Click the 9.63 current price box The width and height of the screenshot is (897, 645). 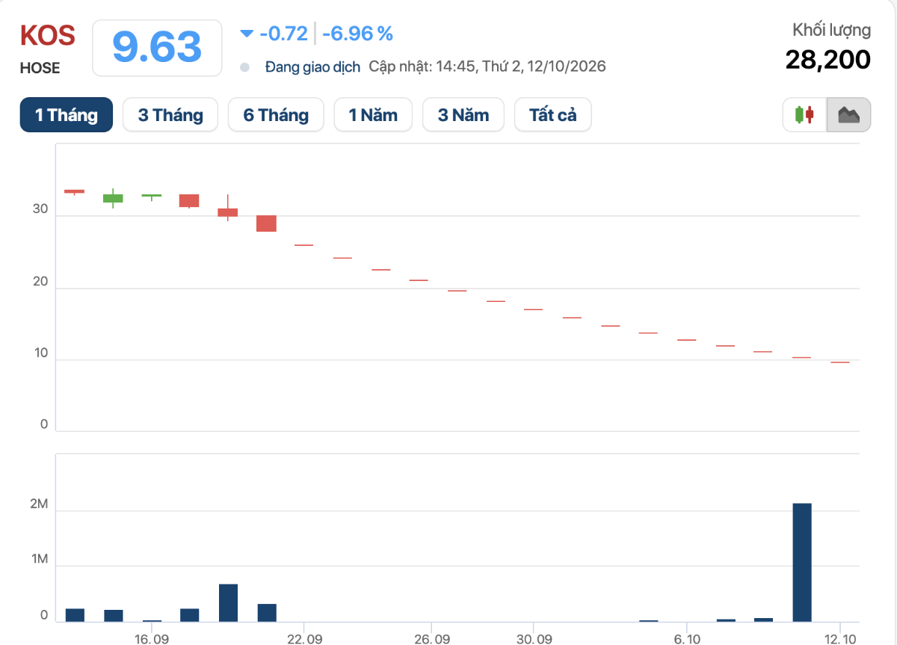pyautogui.click(x=157, y=48)
